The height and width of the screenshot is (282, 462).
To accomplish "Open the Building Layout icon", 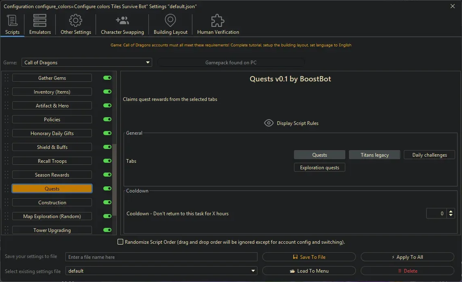I will pos(170,20).
